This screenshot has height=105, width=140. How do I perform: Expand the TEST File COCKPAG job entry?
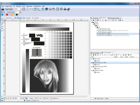pyautogui.click(x=97, y=34)
